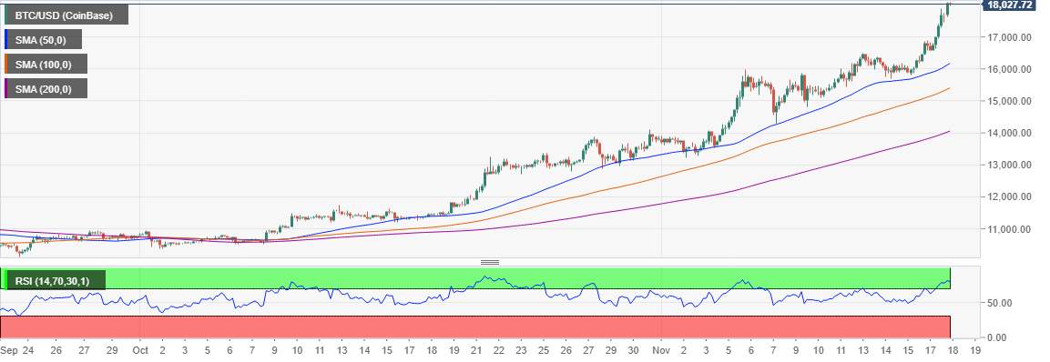Click the blue SMA 50 color swatch
Image resolution: width=1050 pixels, height=362 pixels.
point(6,39)
